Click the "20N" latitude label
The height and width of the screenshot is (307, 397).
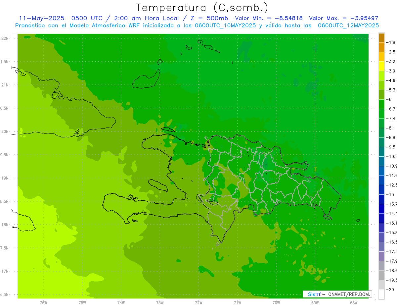pyautogui.click(x=5, y=131)
